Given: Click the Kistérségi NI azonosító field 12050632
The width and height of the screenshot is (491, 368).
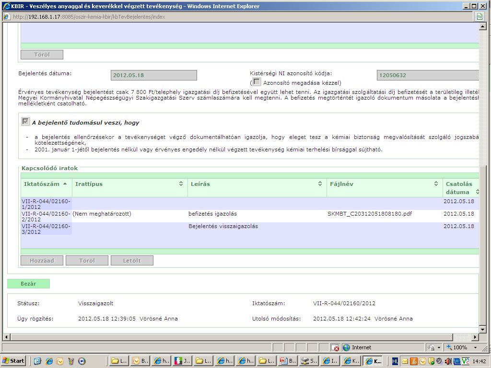Looking at the screenshot, I should 428,75.
